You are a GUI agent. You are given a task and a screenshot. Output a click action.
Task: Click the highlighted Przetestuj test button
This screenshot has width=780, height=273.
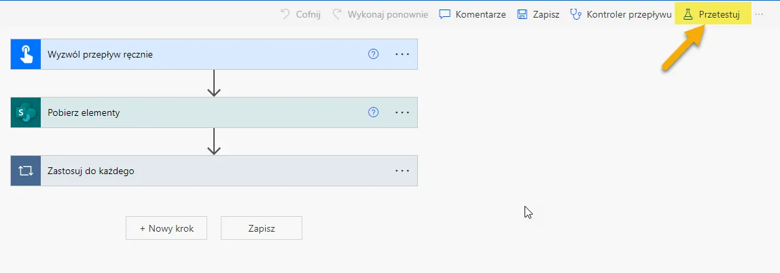pos(712,14)
